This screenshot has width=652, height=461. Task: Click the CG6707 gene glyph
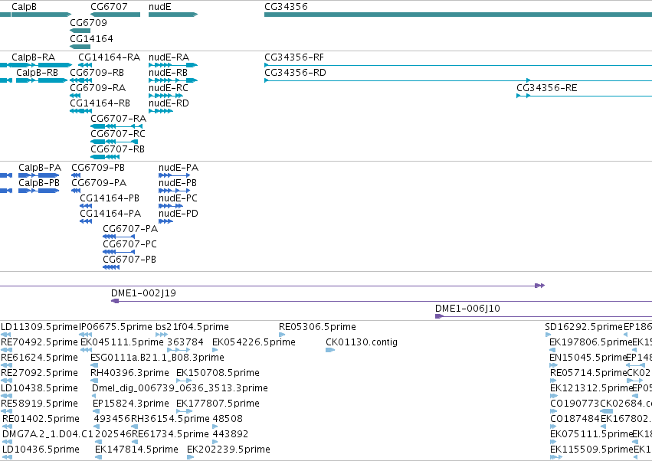pos(115,15)
